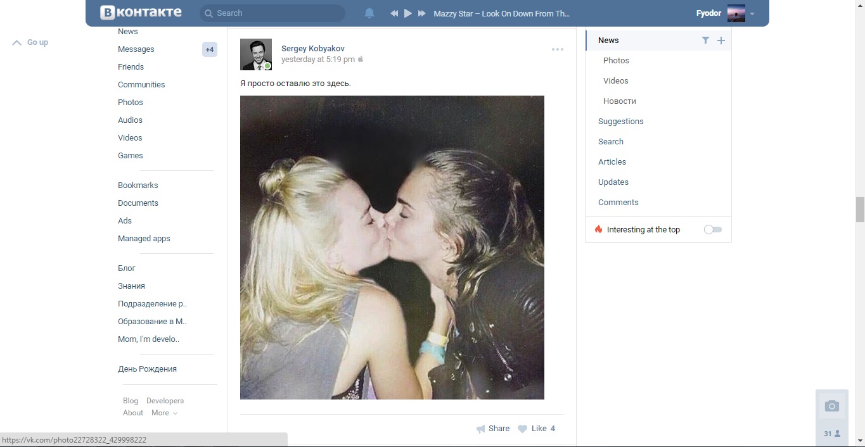Share the post via megaphone icon
The height and width of the screenshot is (447, 865).
pyautogui.click(x=493, y=429)
